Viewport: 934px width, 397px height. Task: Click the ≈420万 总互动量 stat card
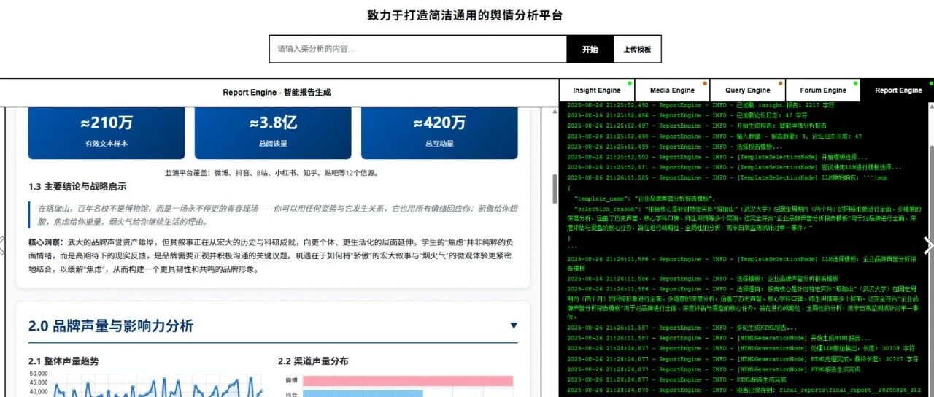click(x=439, y=132)
